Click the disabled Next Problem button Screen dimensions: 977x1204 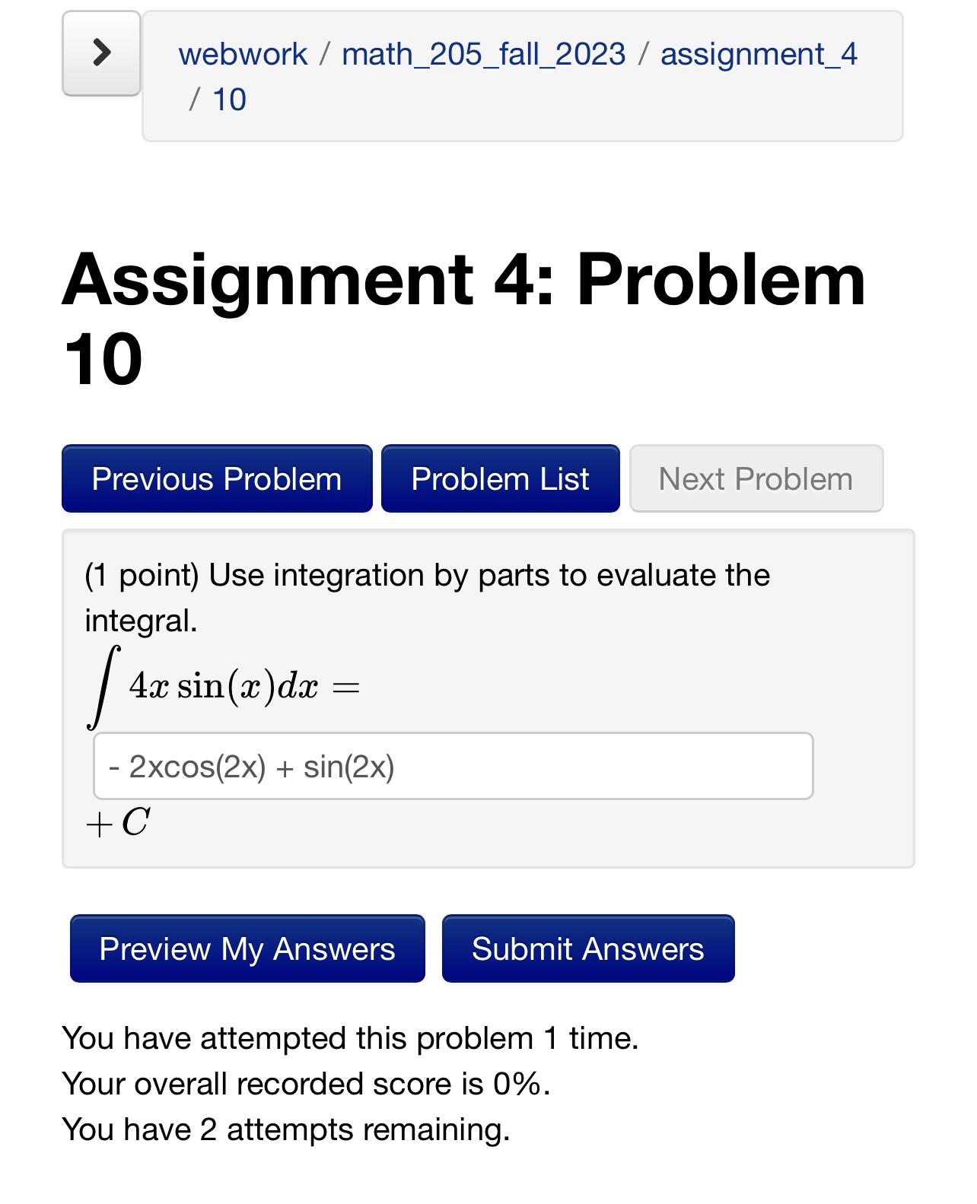(x=755, y=478)
